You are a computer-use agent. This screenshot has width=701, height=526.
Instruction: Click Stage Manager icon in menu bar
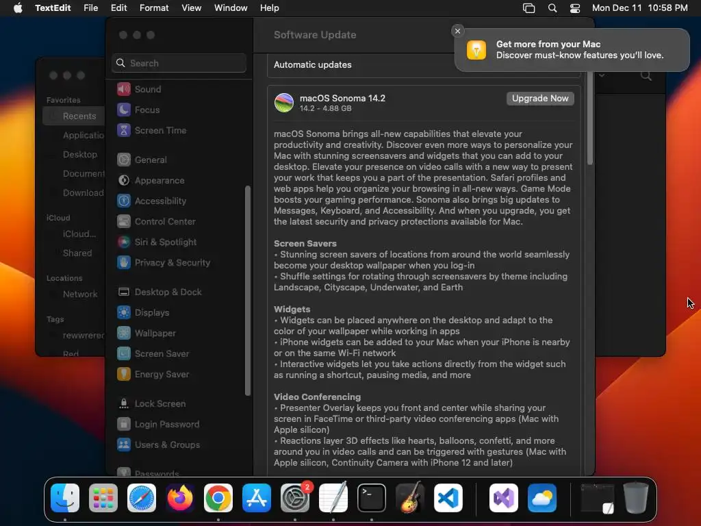coord(529,8)
